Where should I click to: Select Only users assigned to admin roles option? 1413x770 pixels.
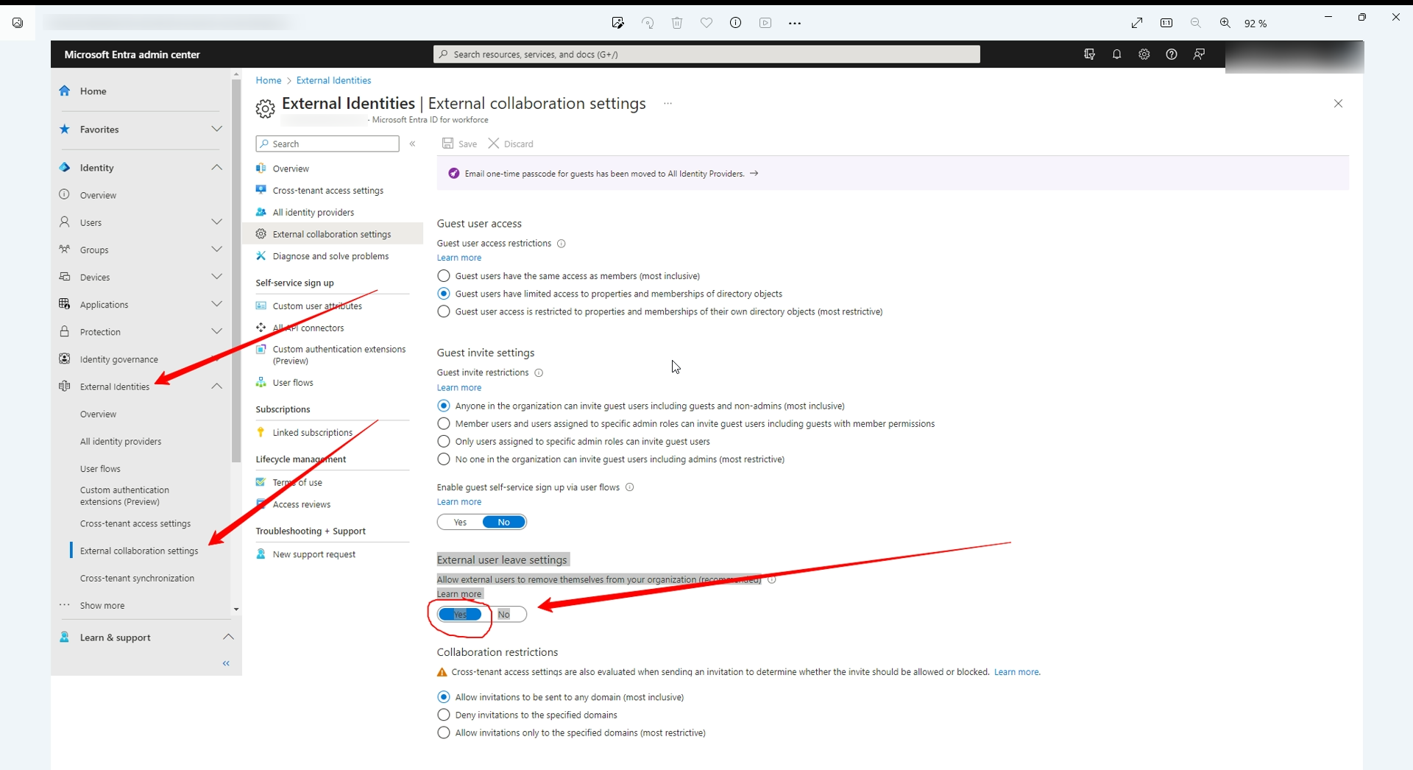(x=444, y=442)
